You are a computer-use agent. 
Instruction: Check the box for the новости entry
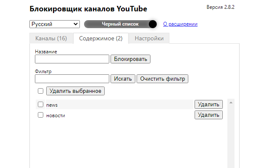(x=40, y=115)
